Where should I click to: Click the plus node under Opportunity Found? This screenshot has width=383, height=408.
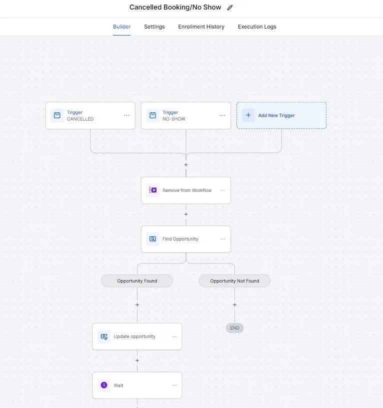137,304
